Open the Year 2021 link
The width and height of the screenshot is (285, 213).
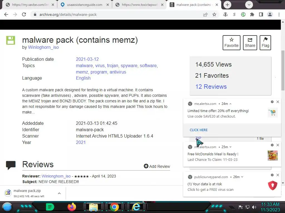(81, 142)
